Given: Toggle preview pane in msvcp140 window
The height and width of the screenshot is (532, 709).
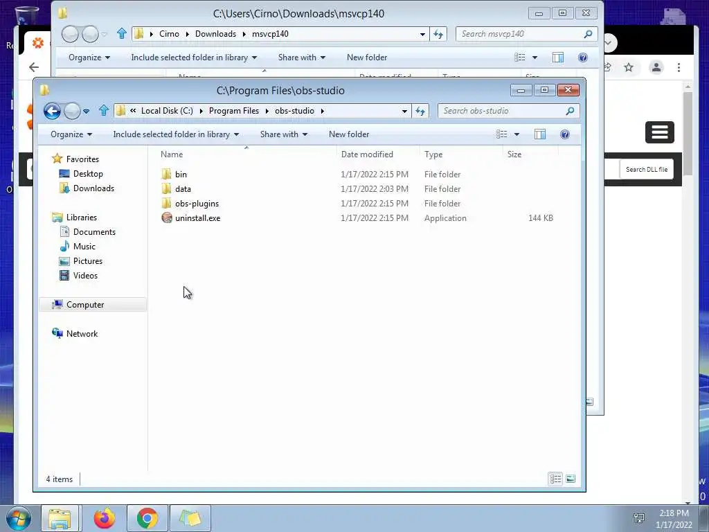Looking at the screenshot, I should point(558,57).
